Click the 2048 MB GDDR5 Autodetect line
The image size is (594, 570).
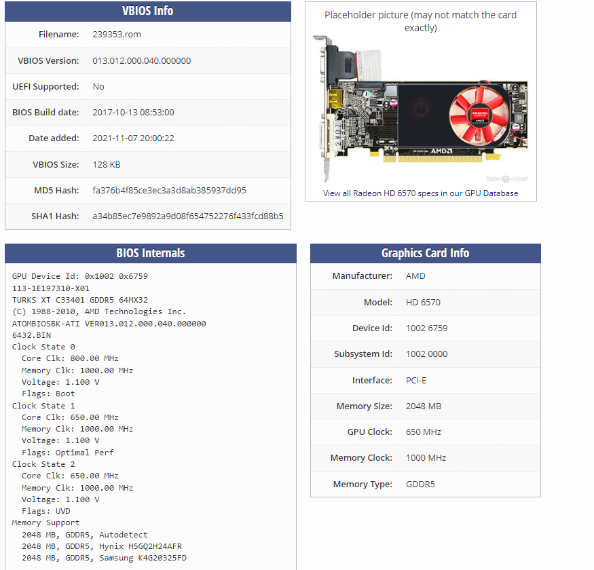click(85, 535)
